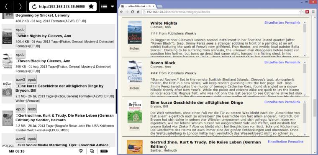Download mobi format above Gertrud Ihne
Viewport: 318px width, 155px height.
(x=32, y=109)
